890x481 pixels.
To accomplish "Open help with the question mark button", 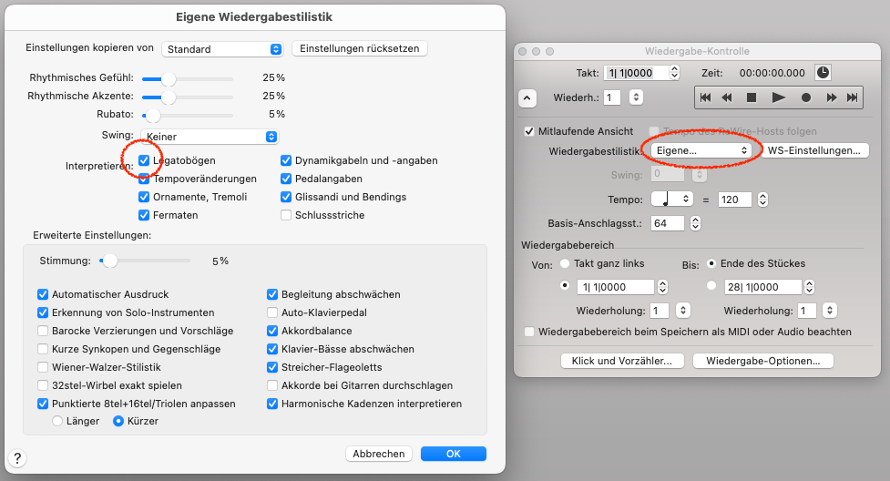I will tap(17, 458).
